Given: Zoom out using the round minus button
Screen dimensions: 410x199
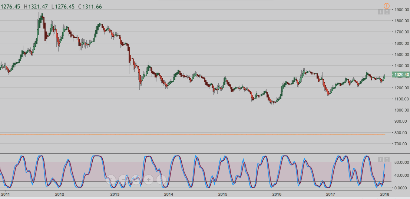Looking at the screenshot, I should coord(123,180).
